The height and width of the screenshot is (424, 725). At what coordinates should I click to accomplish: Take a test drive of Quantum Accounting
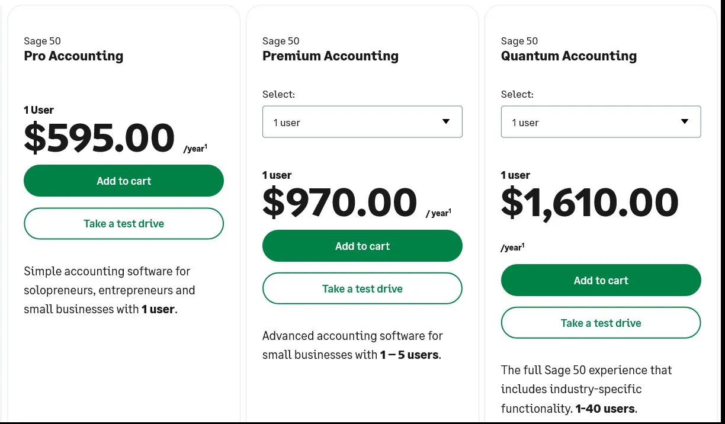[x=601, y=323]
